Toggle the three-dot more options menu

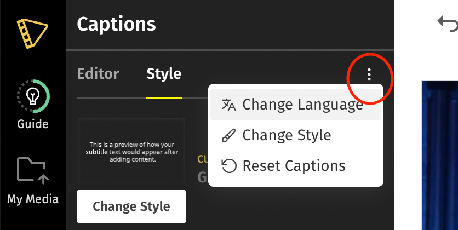369,74
